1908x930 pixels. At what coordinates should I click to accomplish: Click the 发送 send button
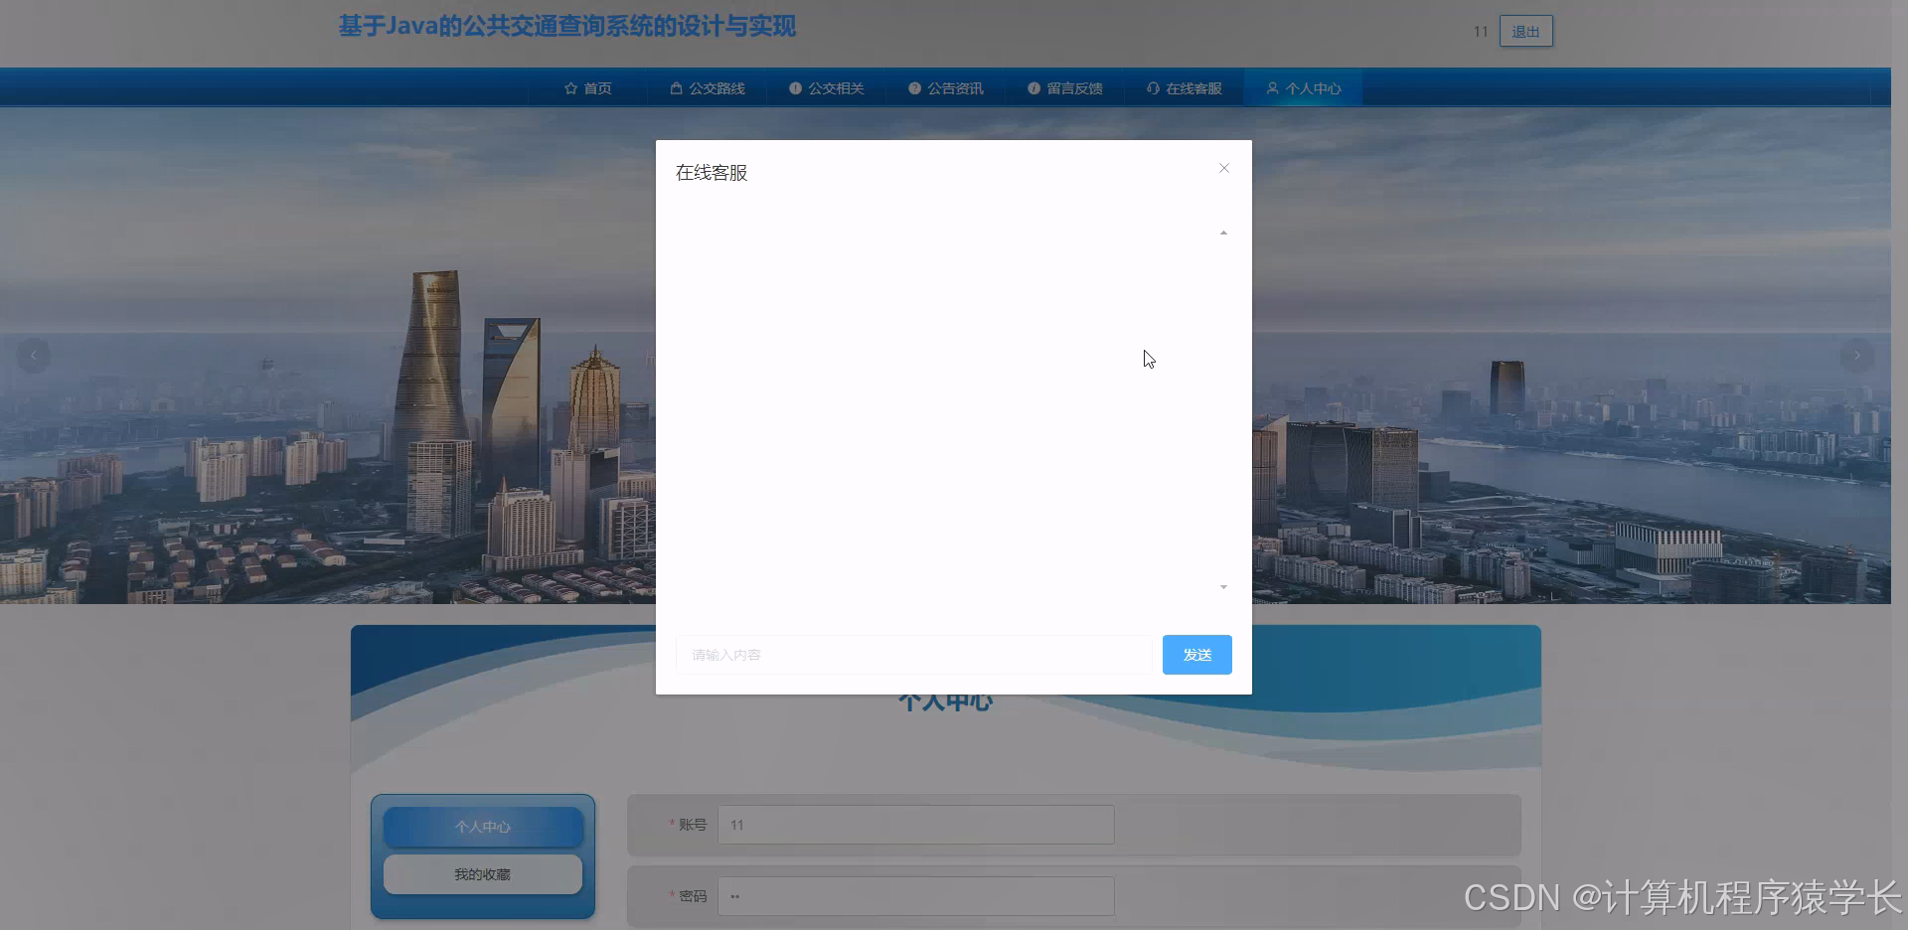click(x=1195, y=654)
